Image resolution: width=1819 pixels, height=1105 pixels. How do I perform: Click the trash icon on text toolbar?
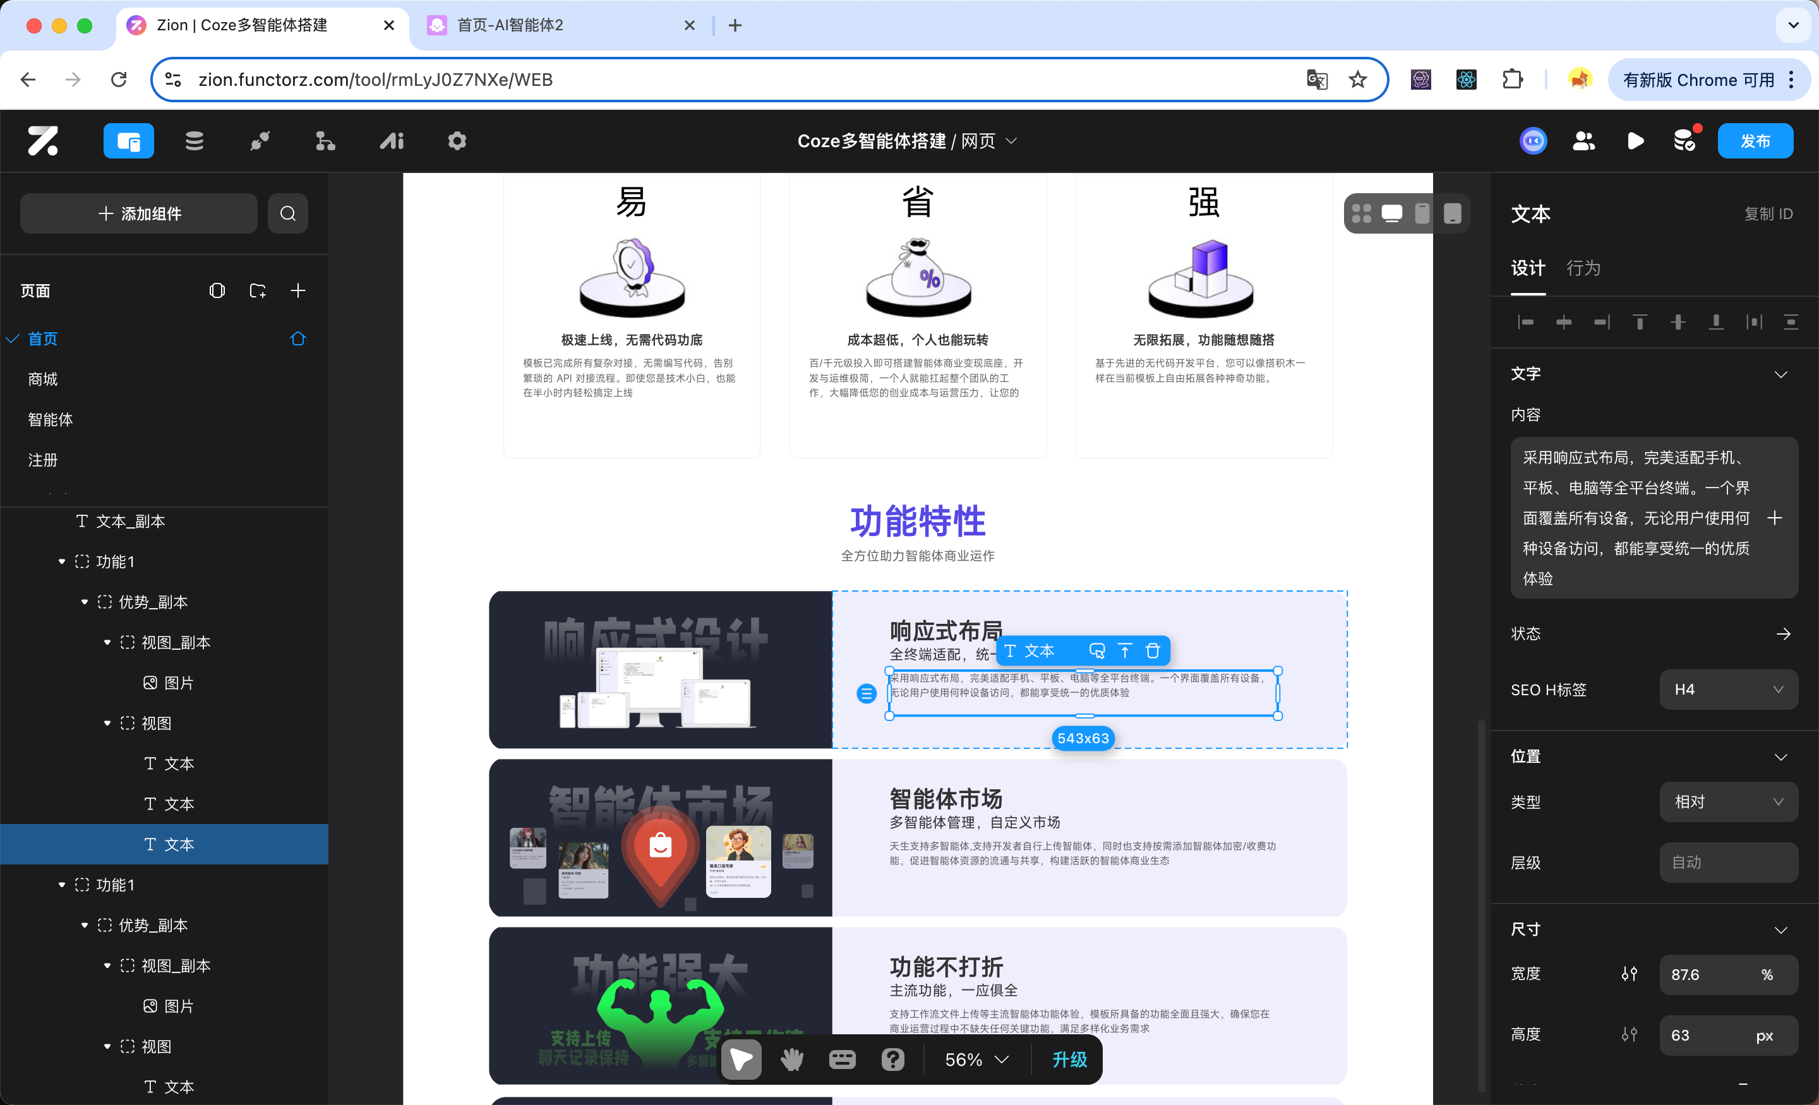coord(1153,650)
